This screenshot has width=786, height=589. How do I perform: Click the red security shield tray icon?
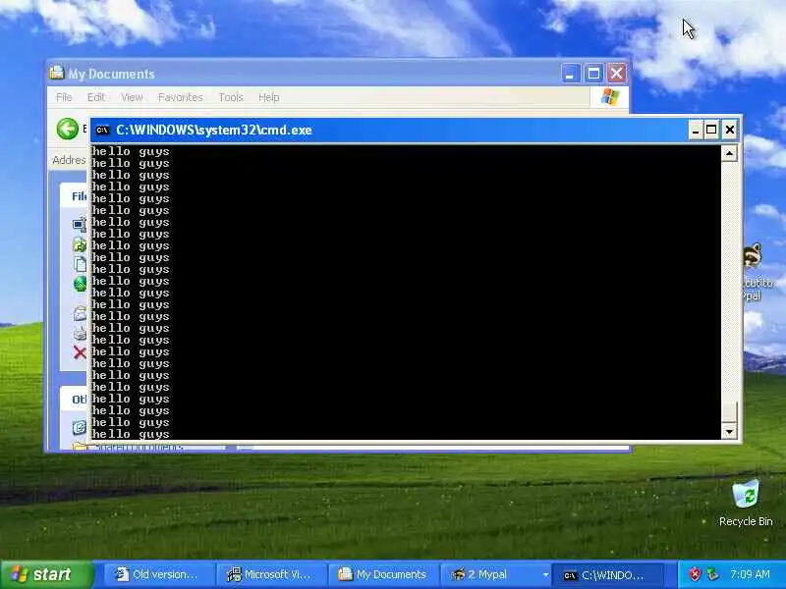695,574
